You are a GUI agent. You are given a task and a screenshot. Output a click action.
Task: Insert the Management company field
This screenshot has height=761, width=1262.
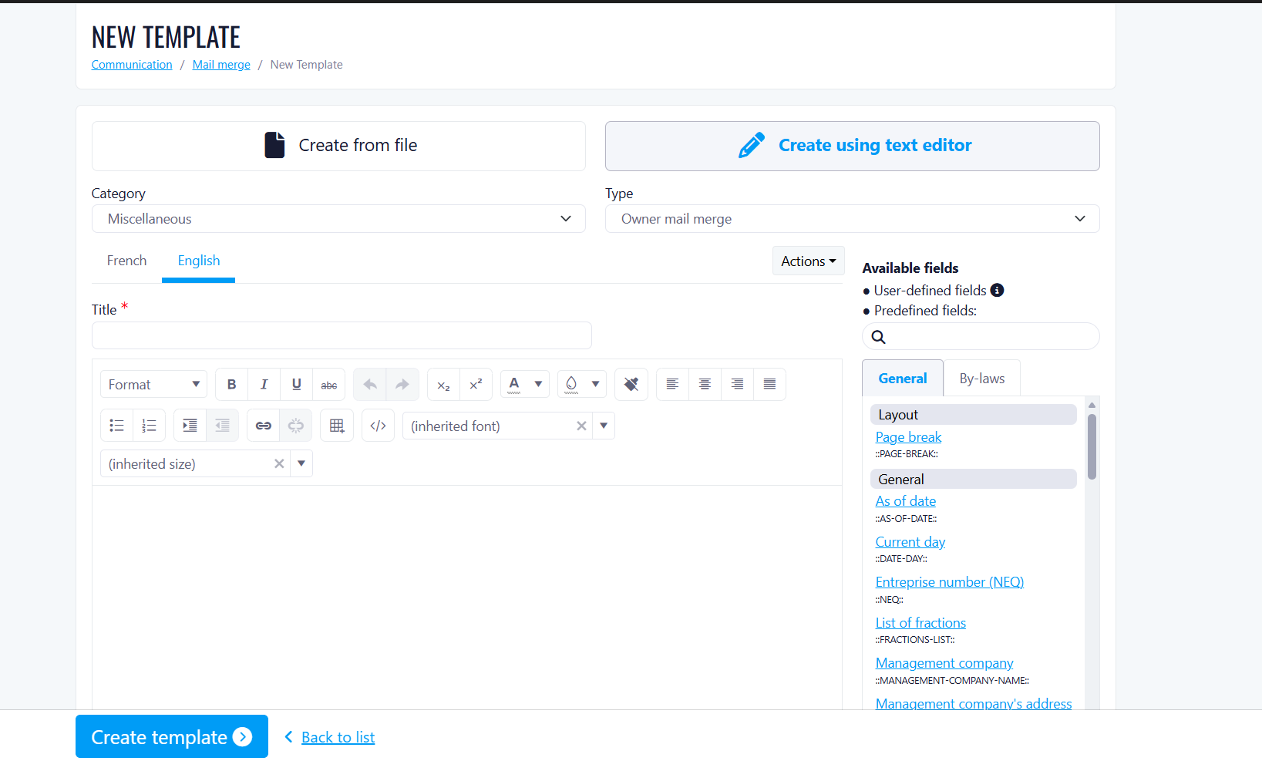coord(944,663)
